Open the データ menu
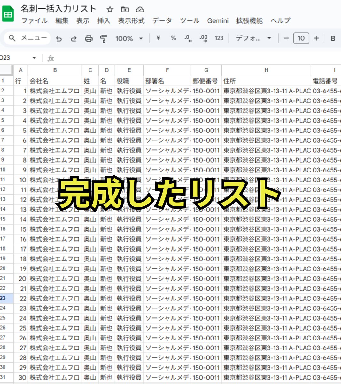Screen dimensions: 341x384 (162, 21)
